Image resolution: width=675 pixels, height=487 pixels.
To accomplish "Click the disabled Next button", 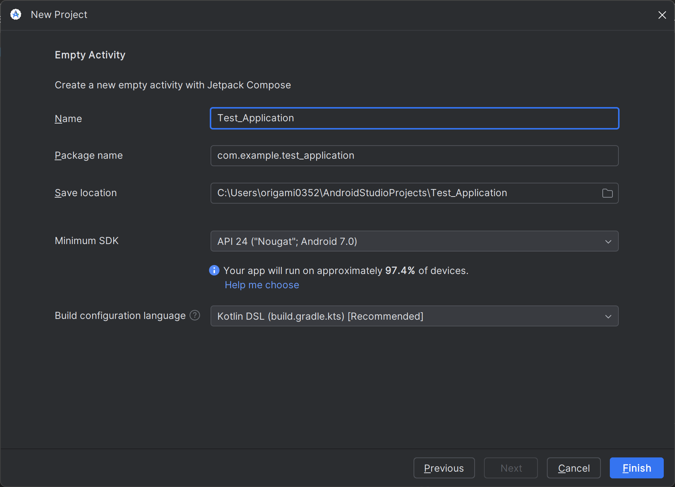I will [x=511, y=468].
